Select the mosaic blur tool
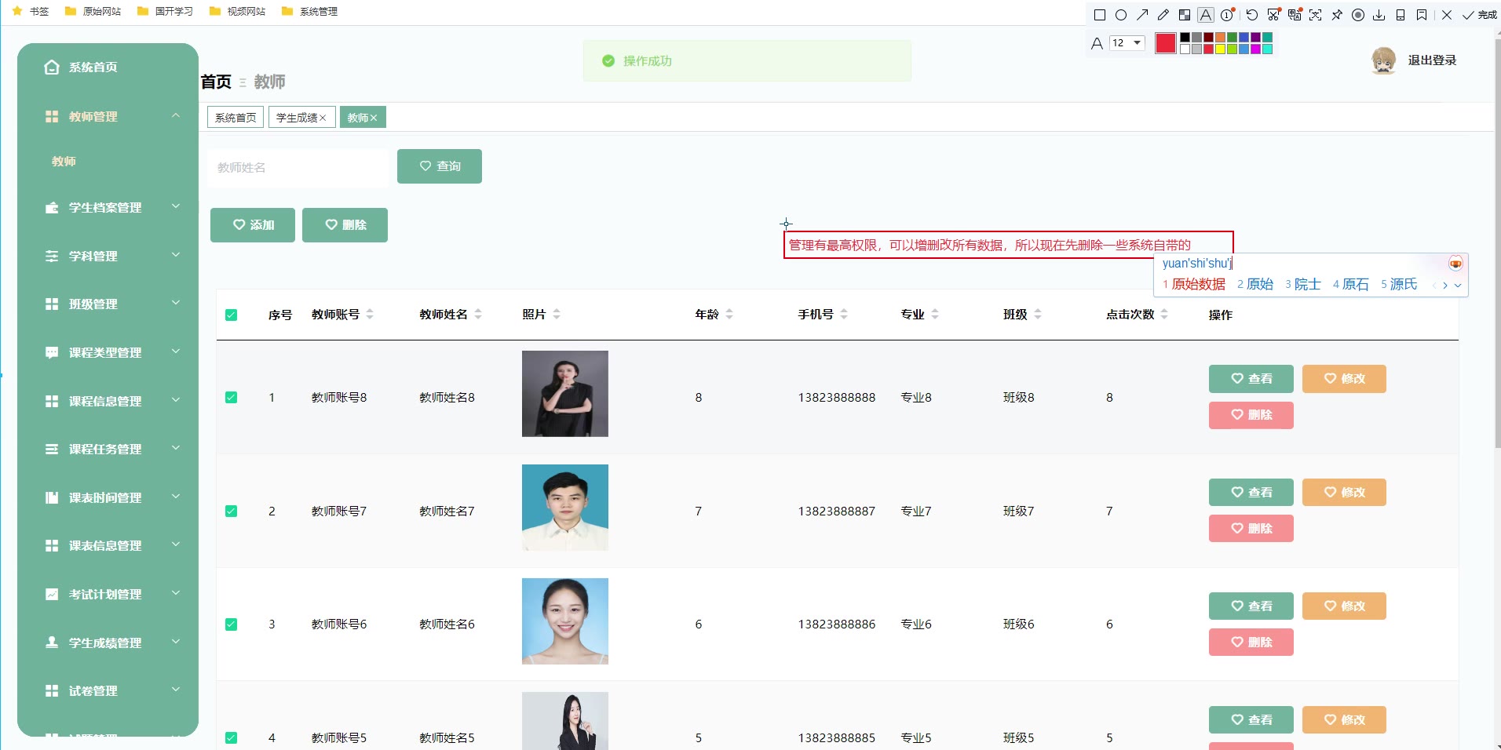The width and height of the screenshot is (1501, 750). (x=1185, y=15)
